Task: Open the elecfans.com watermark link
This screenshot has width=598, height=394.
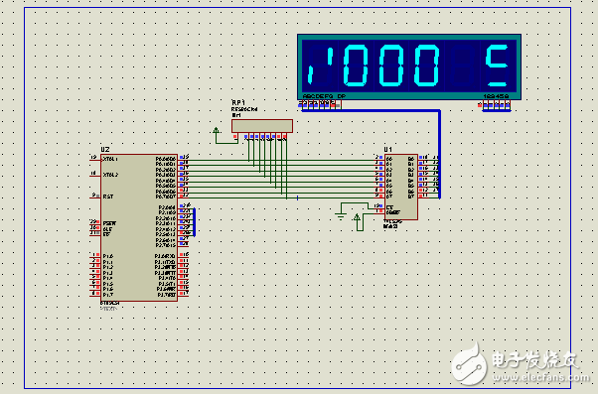Action: pyautogui.click(x=540, y=377)
